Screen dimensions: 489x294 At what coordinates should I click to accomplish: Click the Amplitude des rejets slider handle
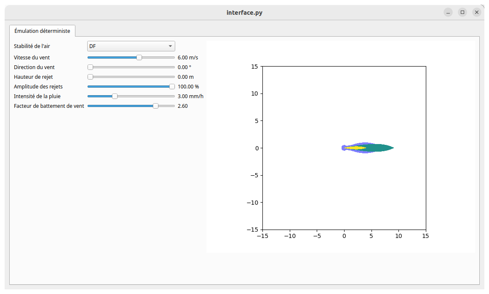tap(172, 86)
